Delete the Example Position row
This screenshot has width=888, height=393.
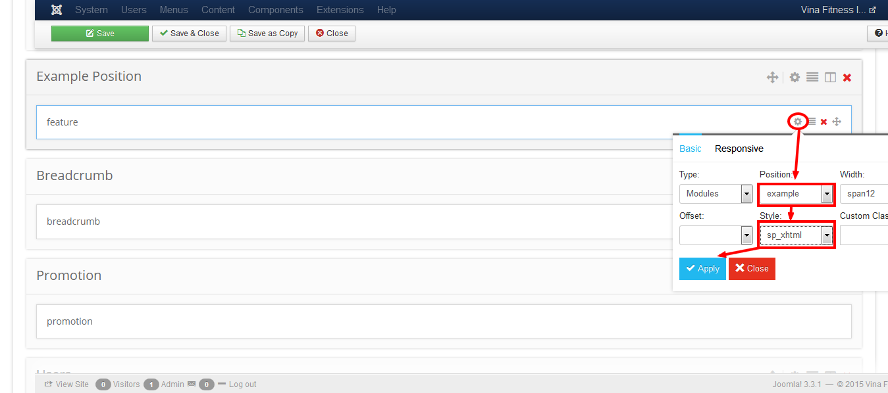[847, 78]
